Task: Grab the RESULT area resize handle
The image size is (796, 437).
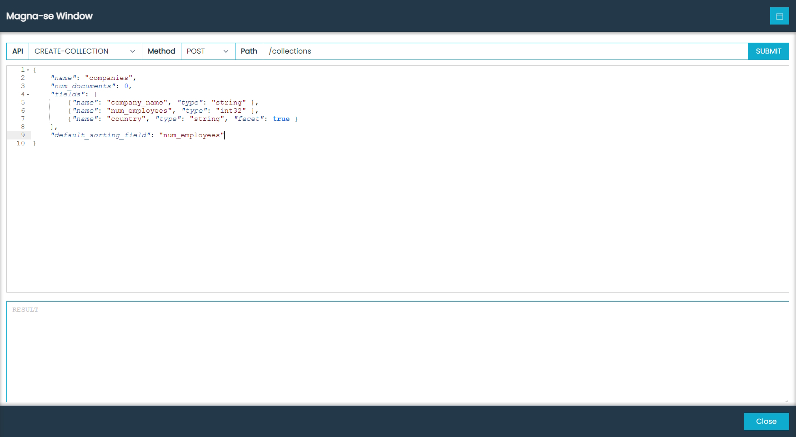Action: pos(786,400)
